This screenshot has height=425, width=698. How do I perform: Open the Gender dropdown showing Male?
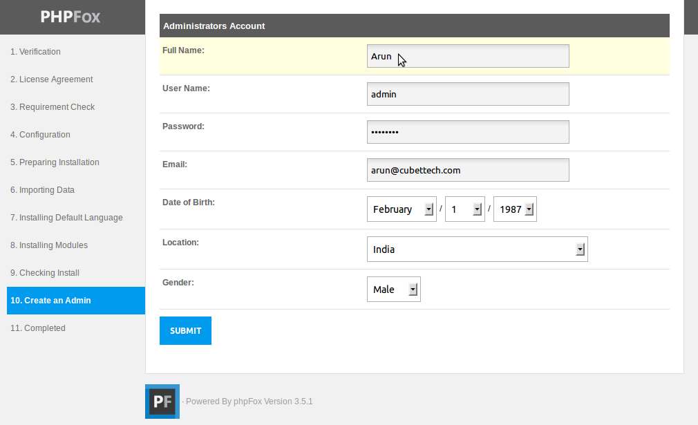coord(393,290)
